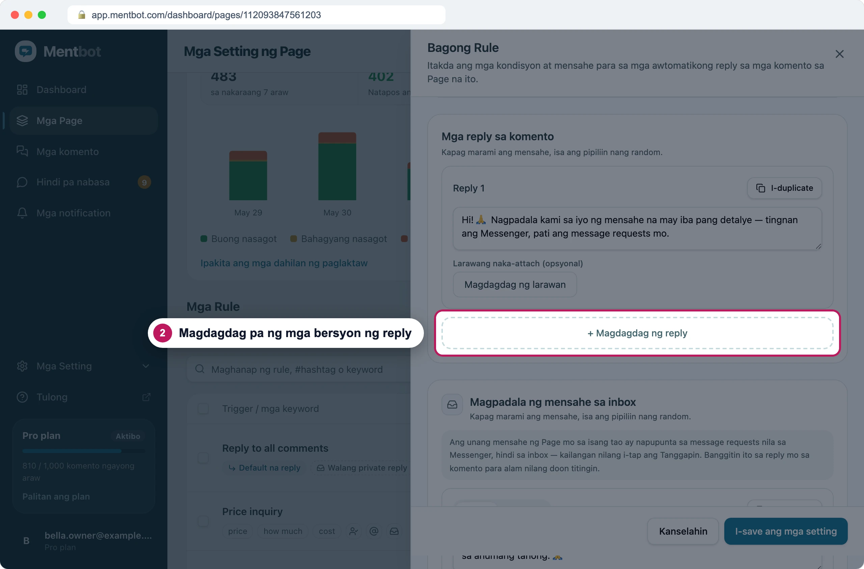
Task: Expand the Mga Setting chevron
Action: point(146,366)
